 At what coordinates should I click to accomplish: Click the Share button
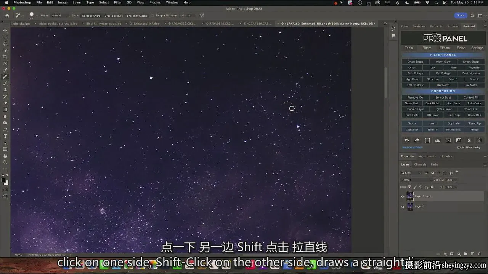tap(461, 16)
